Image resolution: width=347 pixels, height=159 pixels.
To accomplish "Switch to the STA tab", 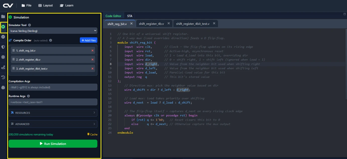I will click(x=130, y=16).
